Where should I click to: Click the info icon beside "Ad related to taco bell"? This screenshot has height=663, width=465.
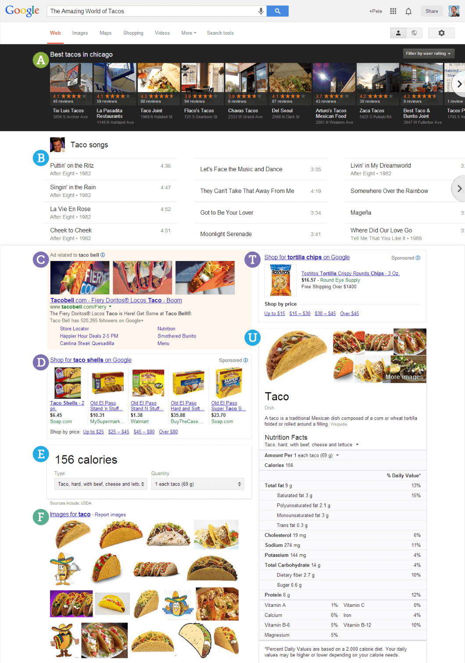(x=103, y=255)
